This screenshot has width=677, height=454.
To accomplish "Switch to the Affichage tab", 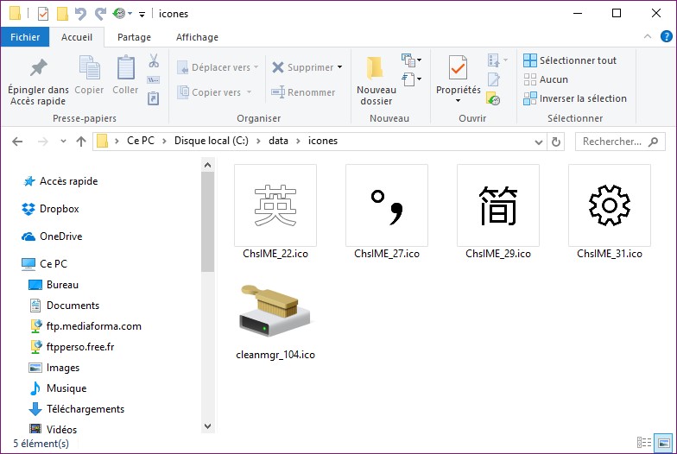I will tap(197, 37).
